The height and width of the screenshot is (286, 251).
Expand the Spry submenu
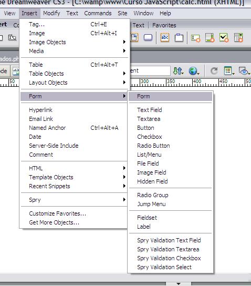tap(74, 200)
